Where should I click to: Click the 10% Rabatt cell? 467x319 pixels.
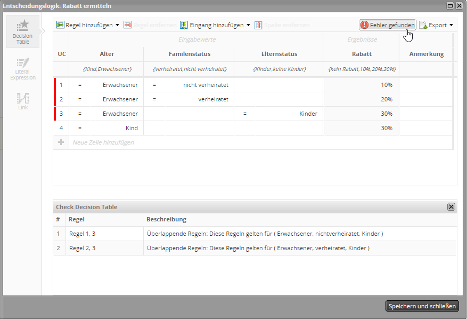[x=361, y=85]
